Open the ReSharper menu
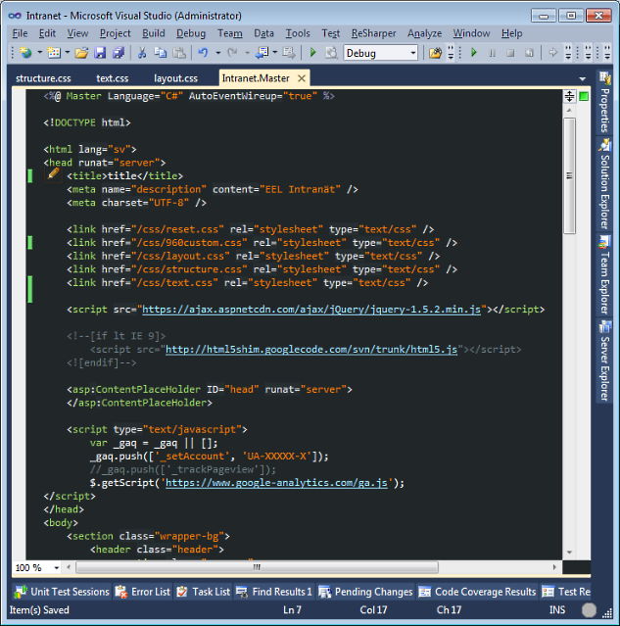The image size is (620, 626). 374,33
